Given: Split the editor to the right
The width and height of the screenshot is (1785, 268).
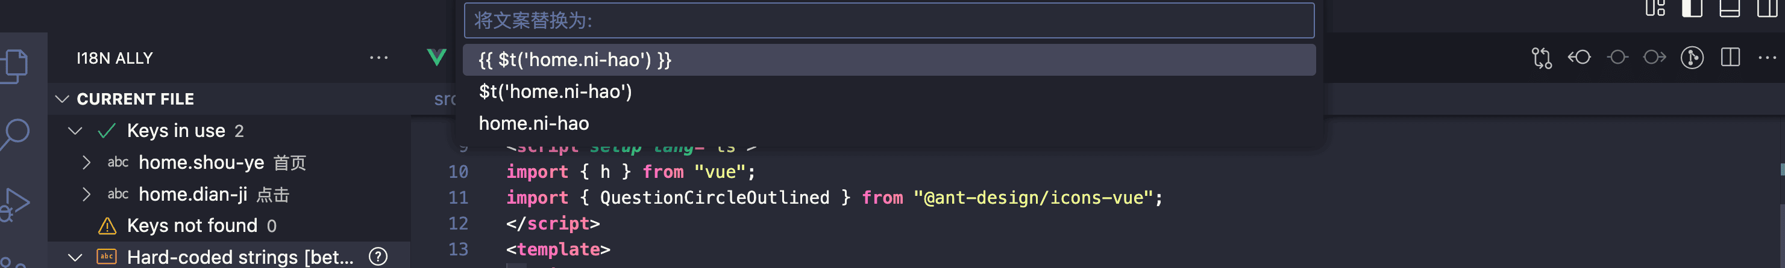Looking at the screenshot, I should (1730, 57).
